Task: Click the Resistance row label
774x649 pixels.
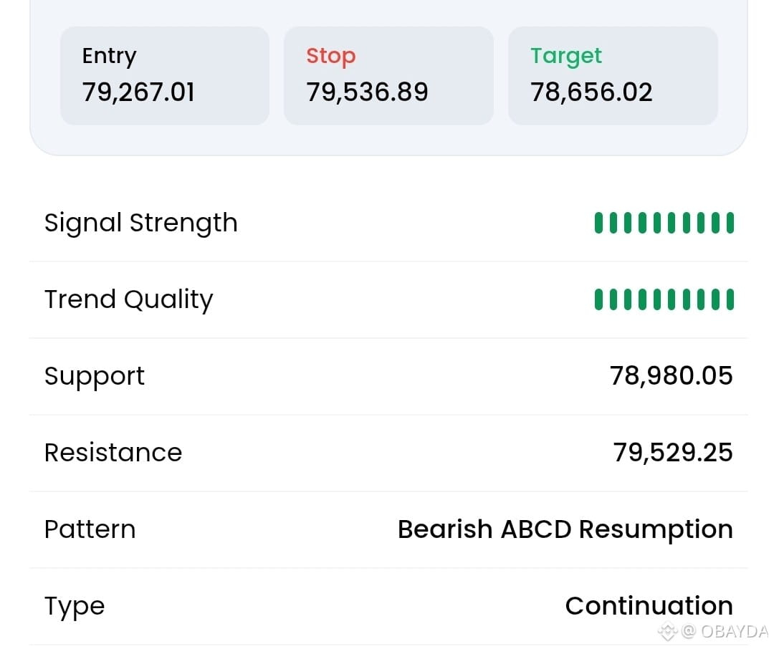Action: (113, 453)
